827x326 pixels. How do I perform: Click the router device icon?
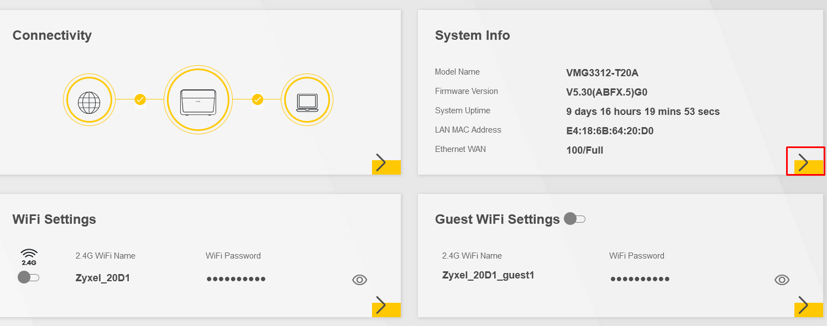(x=197, y=100)
